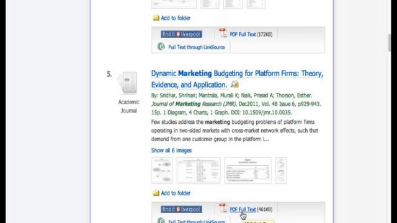Click folder icon above the 172KB PDF link

(156, 18)
